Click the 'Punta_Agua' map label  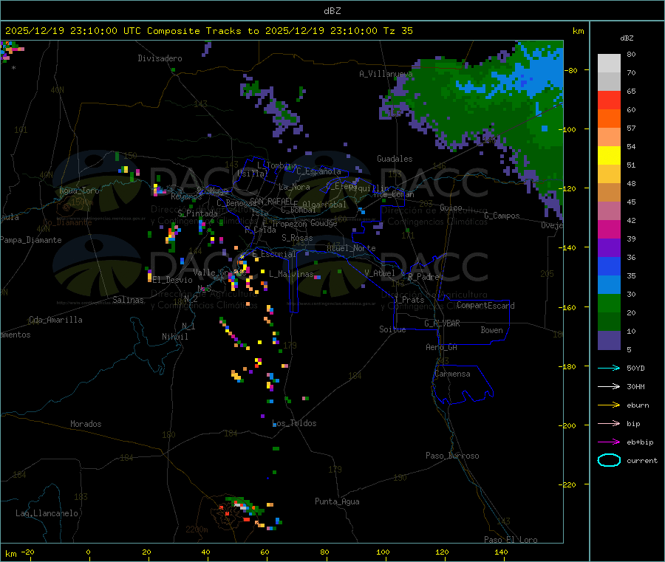click(337, 501)
